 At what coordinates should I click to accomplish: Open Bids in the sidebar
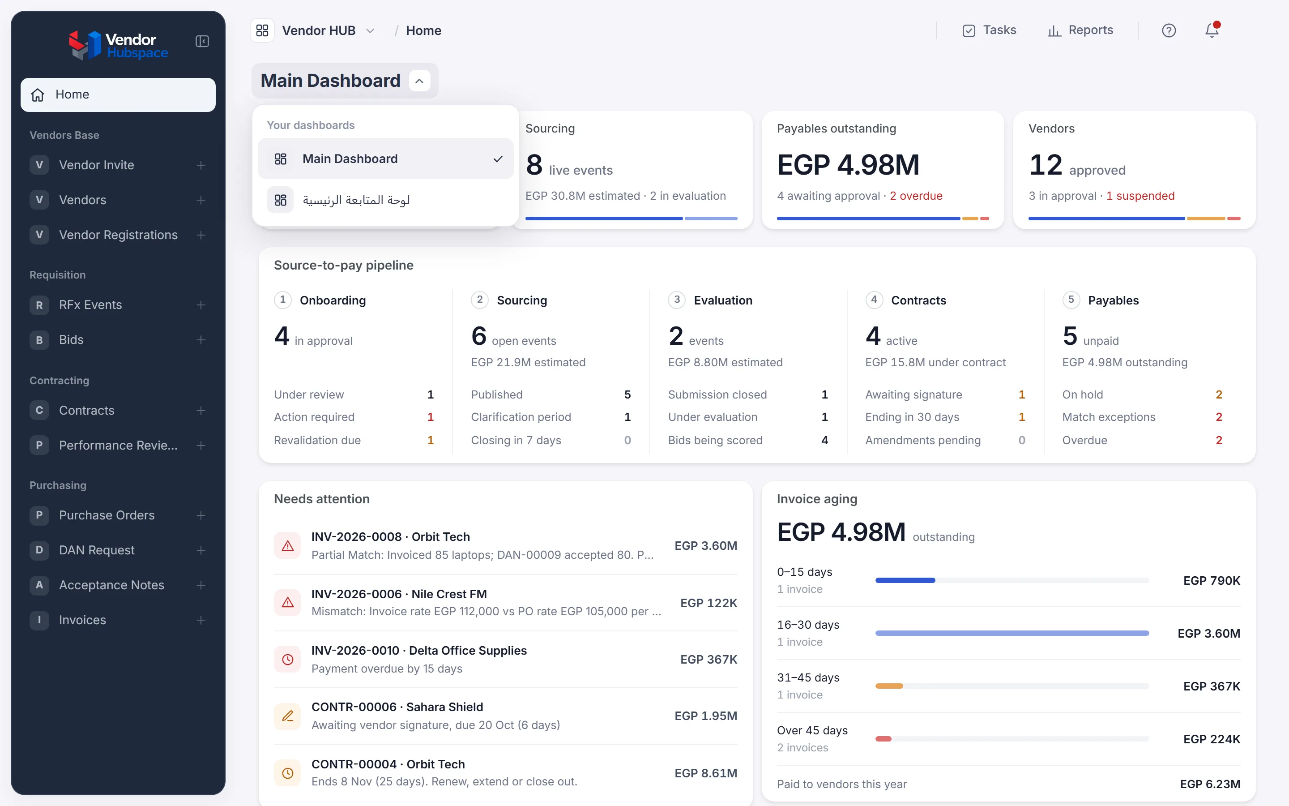71,340
